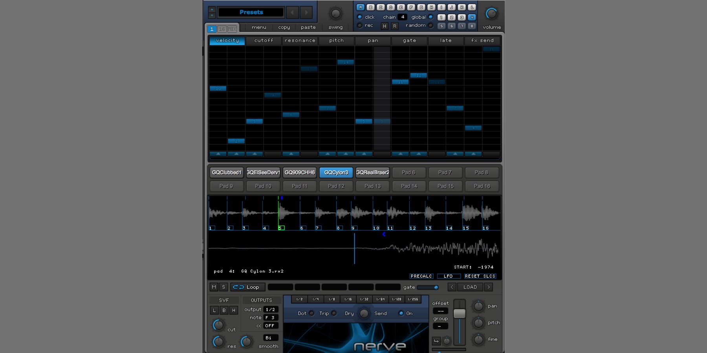
Task: Open the cc OFF selector
Action: [271, 326]
